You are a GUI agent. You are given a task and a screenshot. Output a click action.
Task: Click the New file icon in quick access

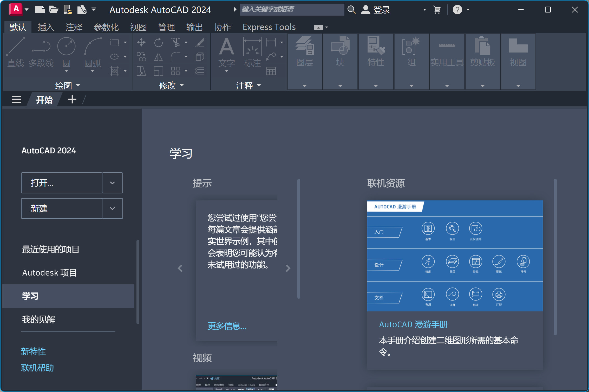tap(40, 10)
